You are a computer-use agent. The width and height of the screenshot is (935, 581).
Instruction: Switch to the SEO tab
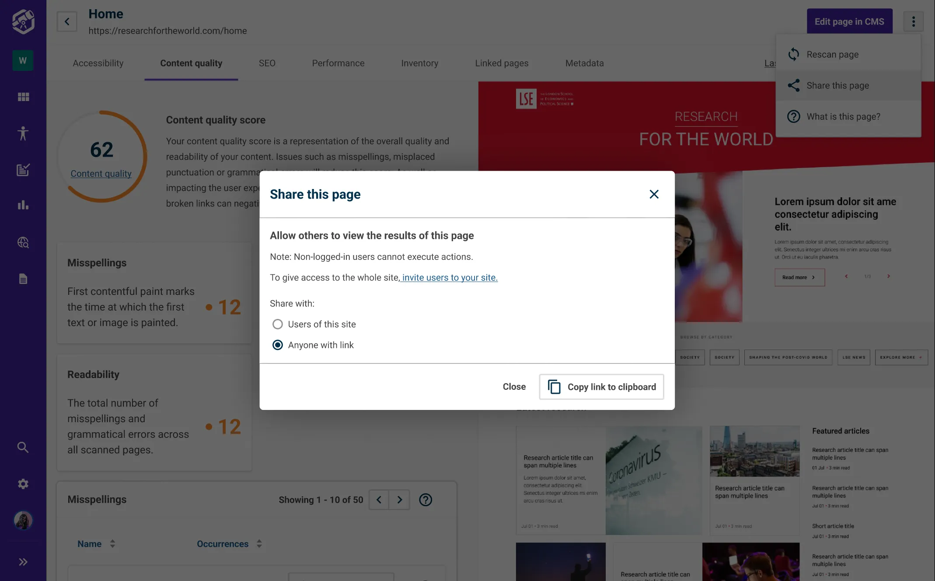[267, 63]
